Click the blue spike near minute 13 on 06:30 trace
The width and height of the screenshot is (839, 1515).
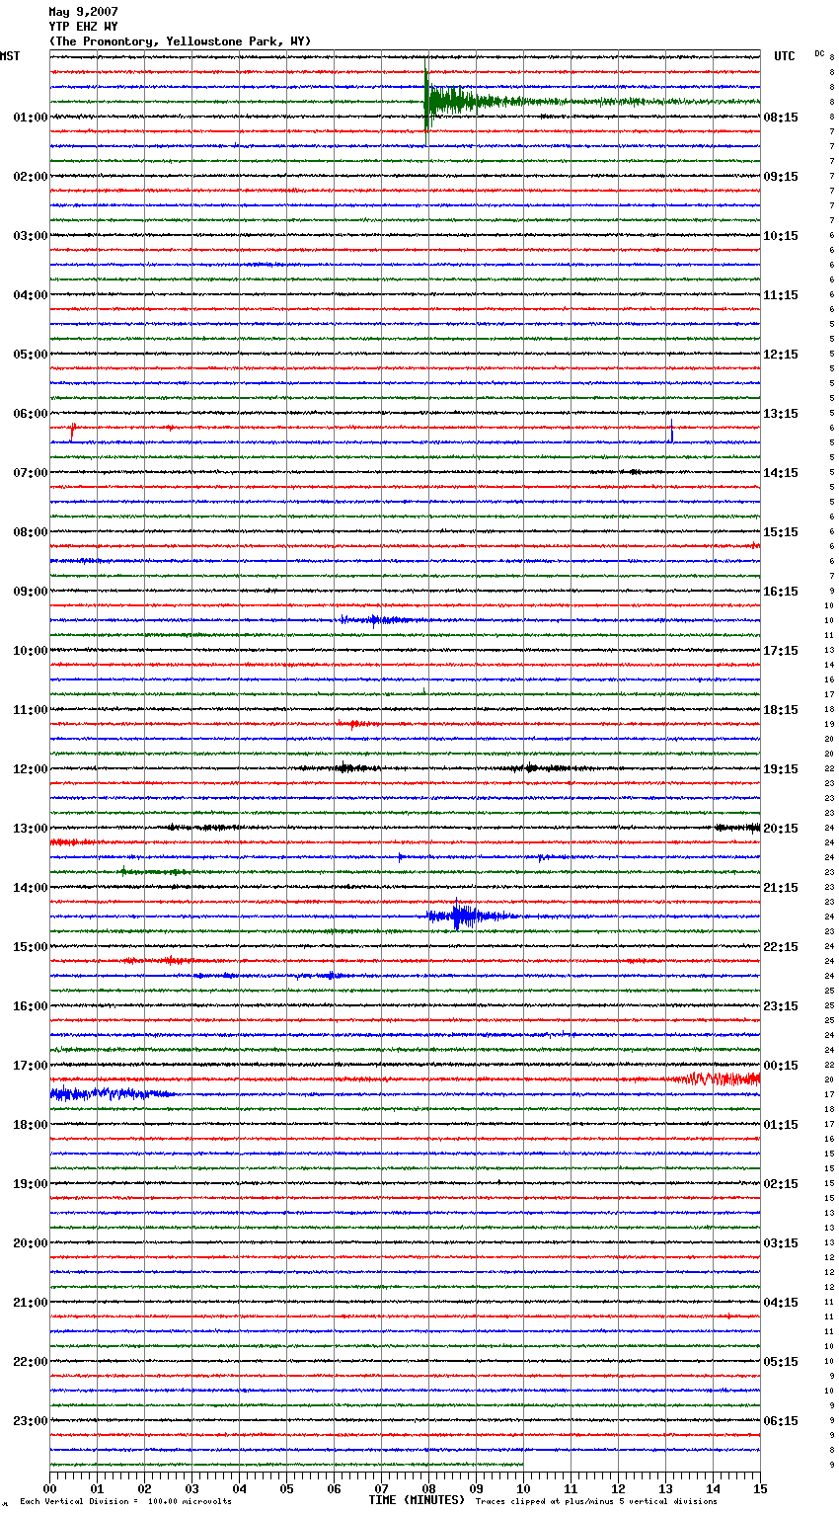tap(671, 432)
